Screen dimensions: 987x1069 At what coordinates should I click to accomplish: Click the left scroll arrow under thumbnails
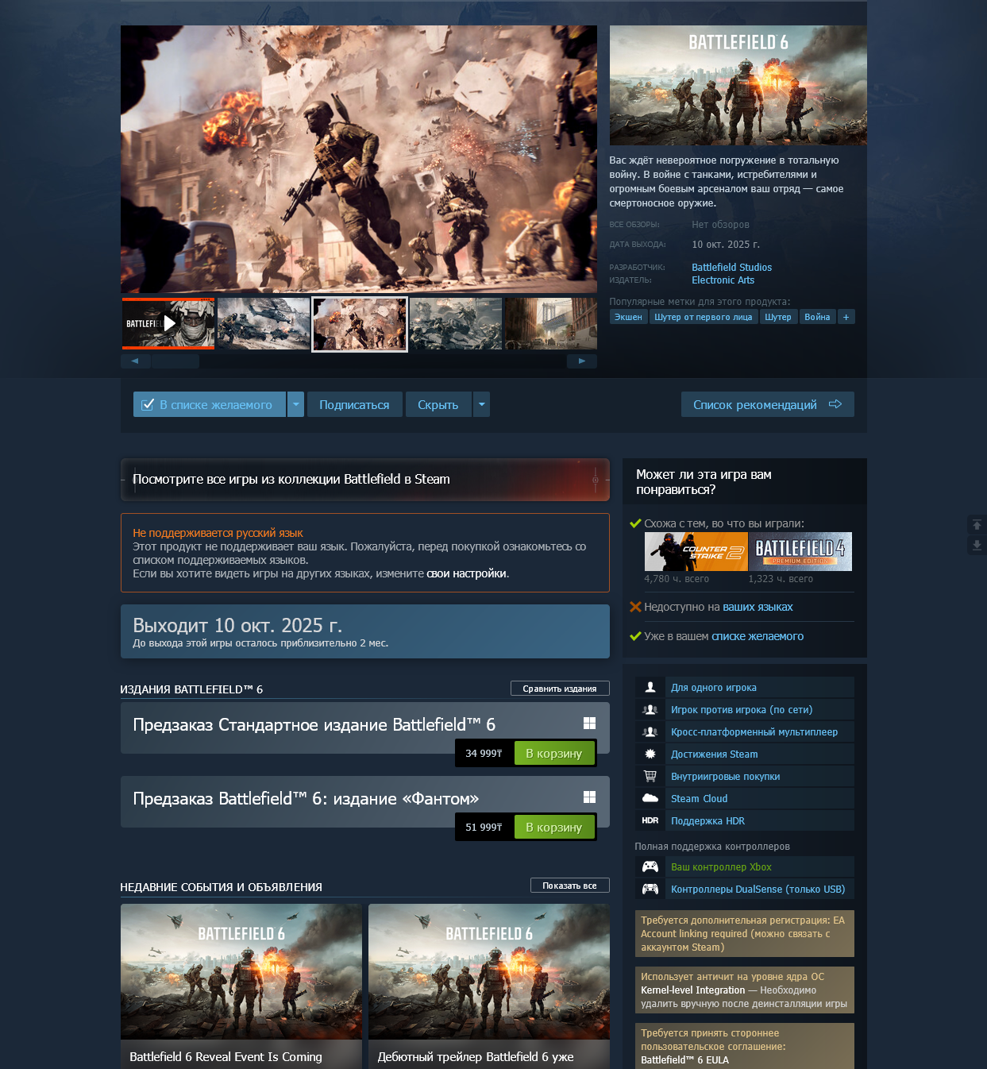point(135,361)
